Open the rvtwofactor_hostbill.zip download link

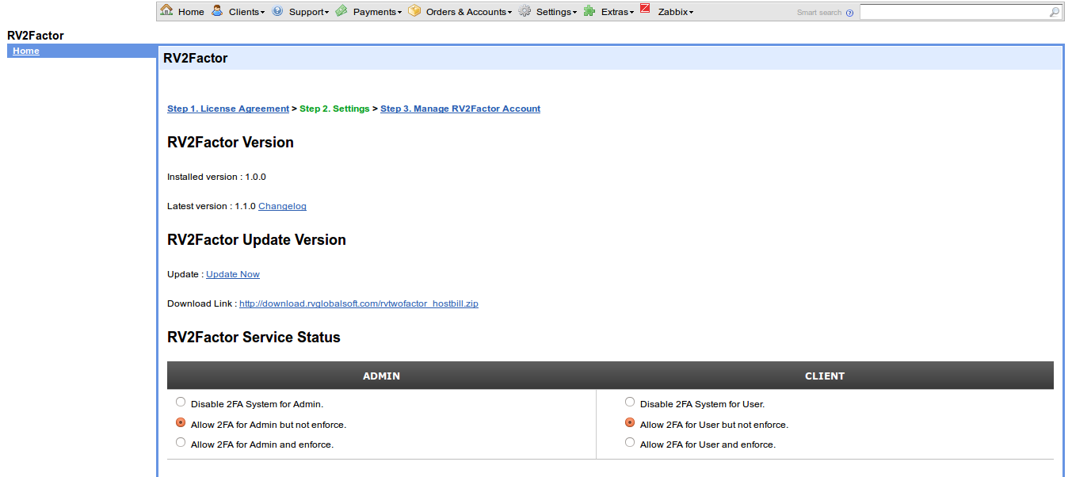359,303
